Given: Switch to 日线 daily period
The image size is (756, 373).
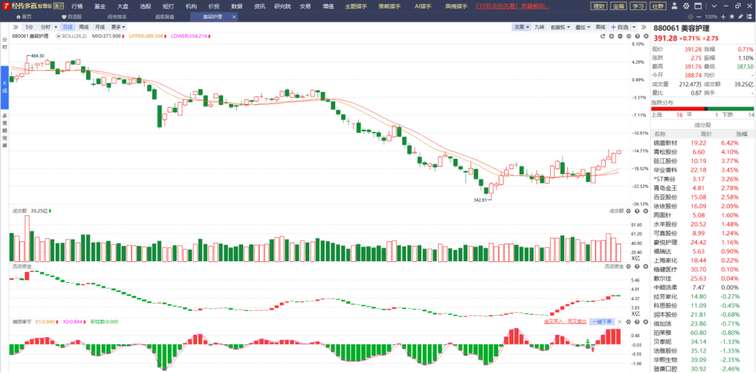Looking at the screenshot, I should pos(68,27).
